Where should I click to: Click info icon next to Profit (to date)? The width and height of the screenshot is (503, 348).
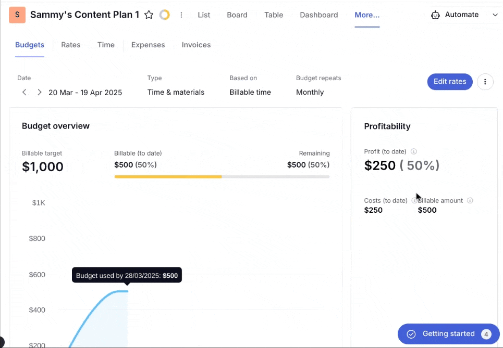pyautogui.click(x=414, y=151)
